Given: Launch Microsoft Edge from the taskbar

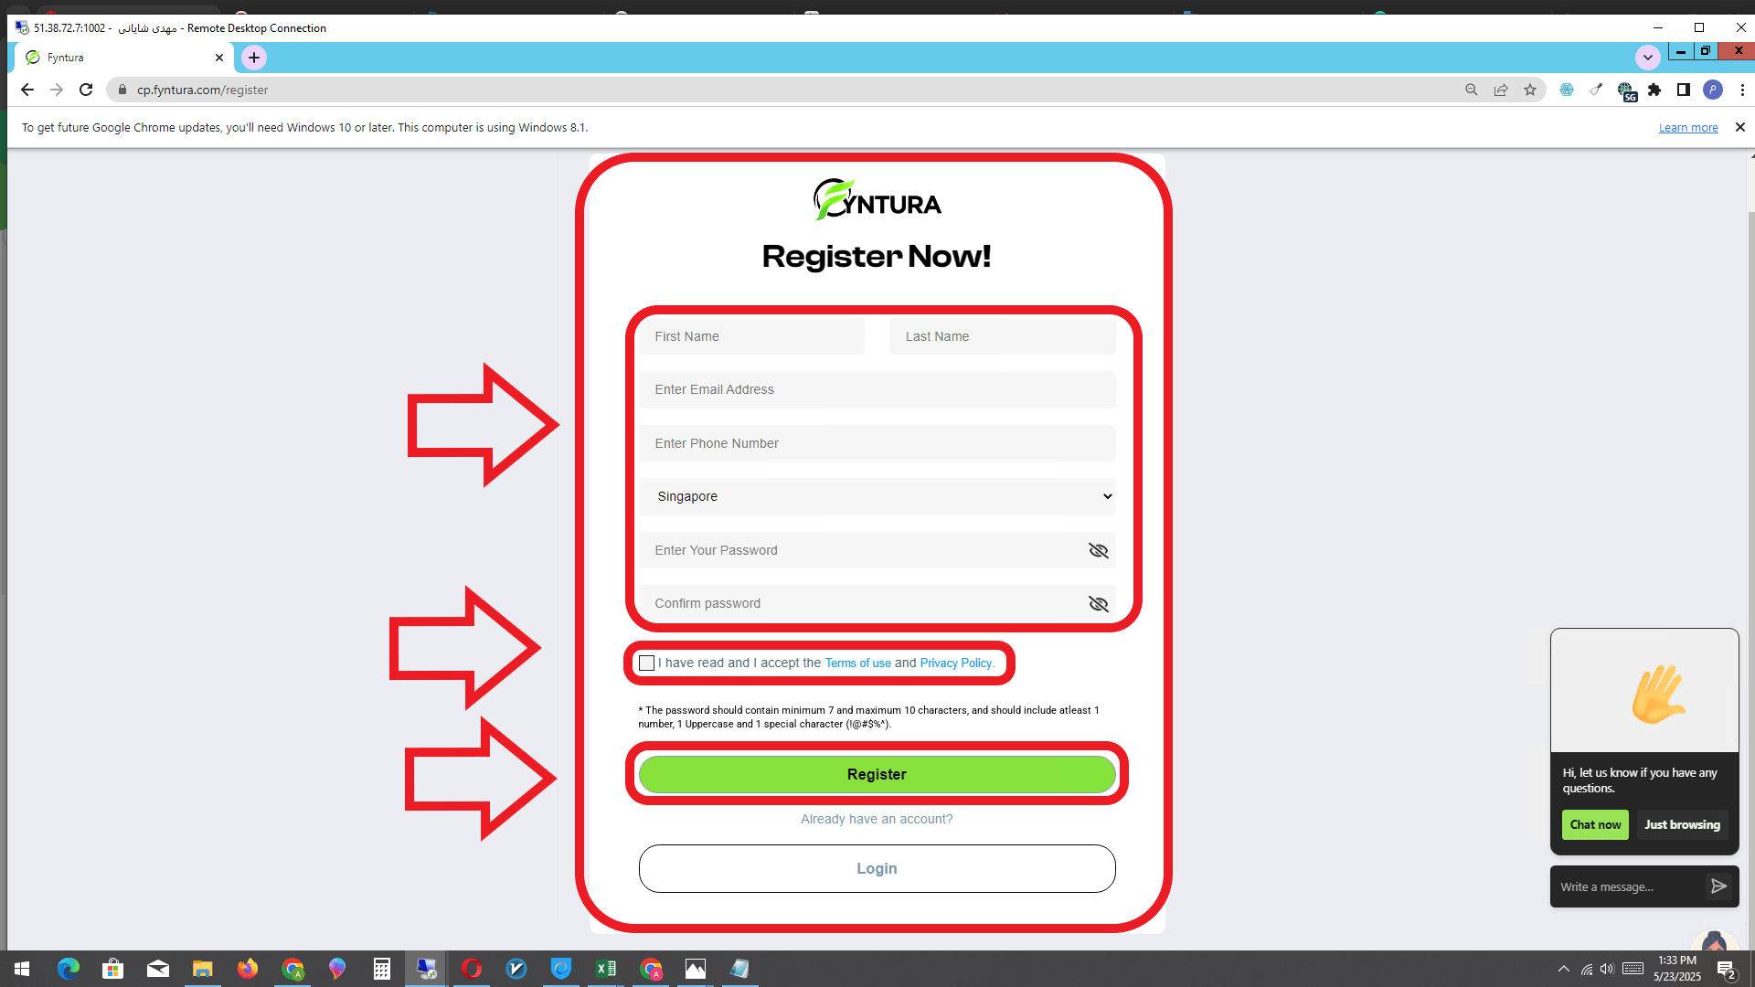Looking at the screenshot, I should tap(69, 969).
